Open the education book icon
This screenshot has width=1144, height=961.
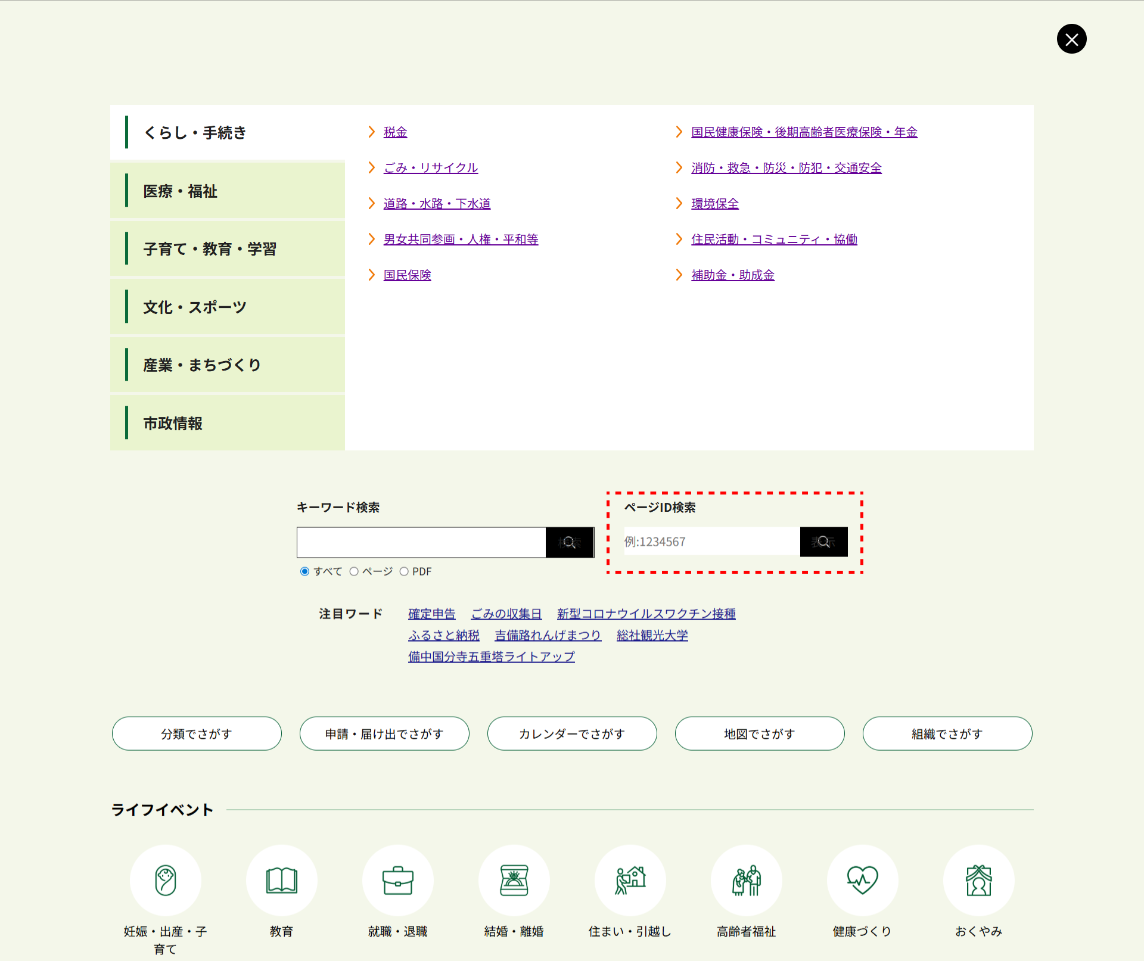pos(281,880)
